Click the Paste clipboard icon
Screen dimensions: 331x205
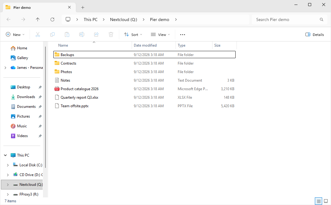[x=67, y=35]
